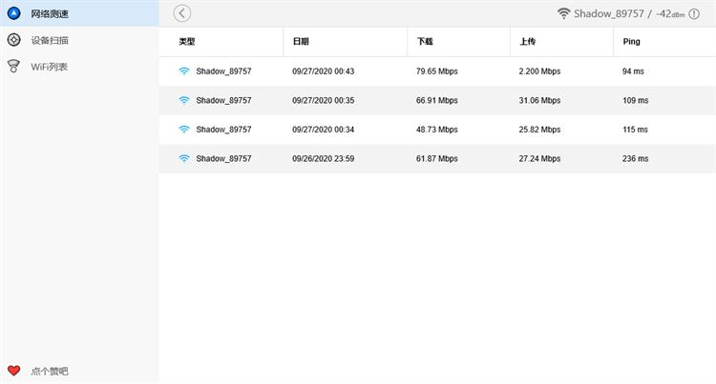Screen dimensions: 716x384
Task: Open the 网络测速 sidebar tab
Action: [79, 13]
